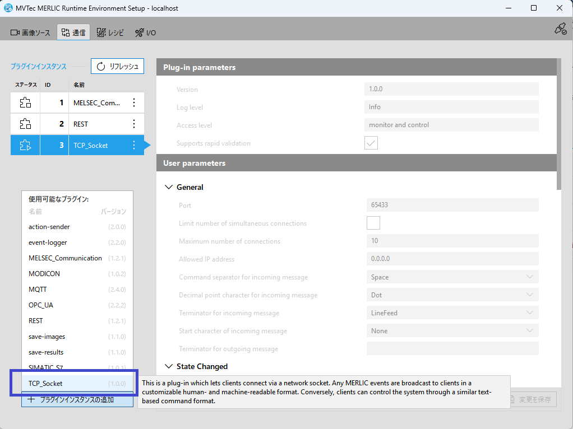
Task: Choose REST from available plug-ins list
Action: coord(77,321)
